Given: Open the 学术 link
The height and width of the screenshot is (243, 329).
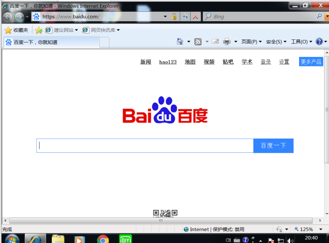Looking at the screenshot, I should [x=247, y=62].
